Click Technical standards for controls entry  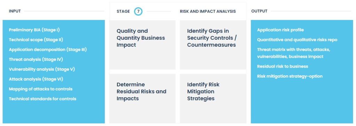[43, 99]
